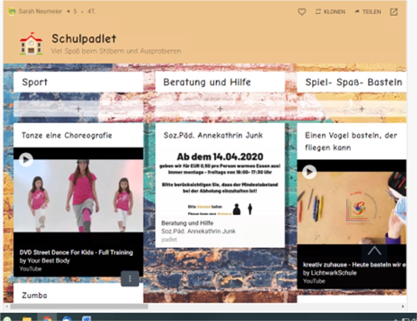Play the kreativ zuhause bird craft video
Image resolution: width=417 pixels, height=321 pixels.
click(309, 172)
